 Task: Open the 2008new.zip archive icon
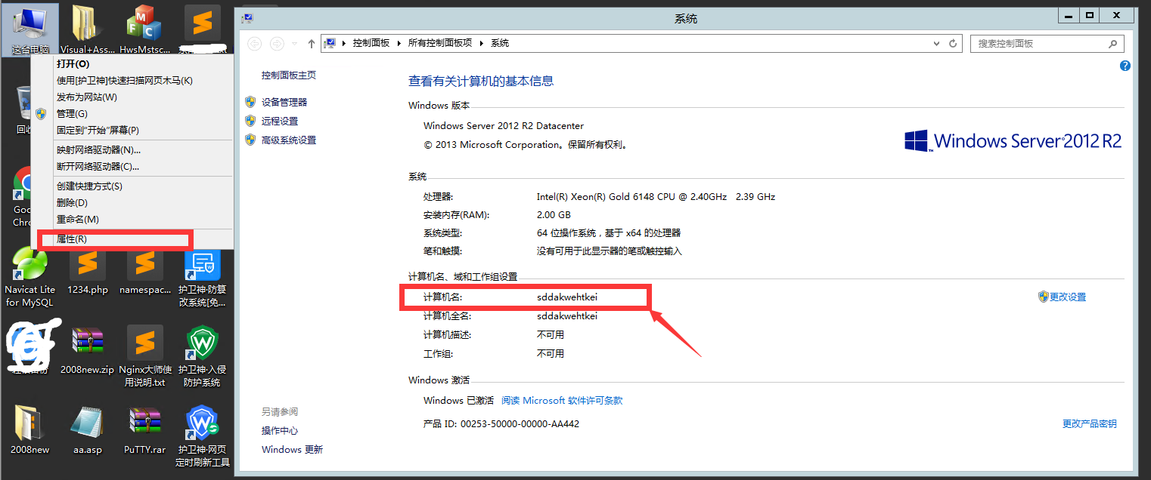coord(88,345)
